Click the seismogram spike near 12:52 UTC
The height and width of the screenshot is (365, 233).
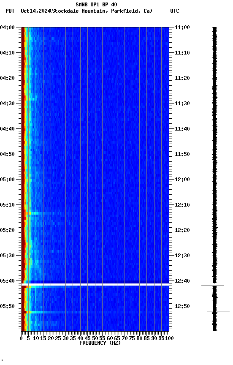coord(218,311)
